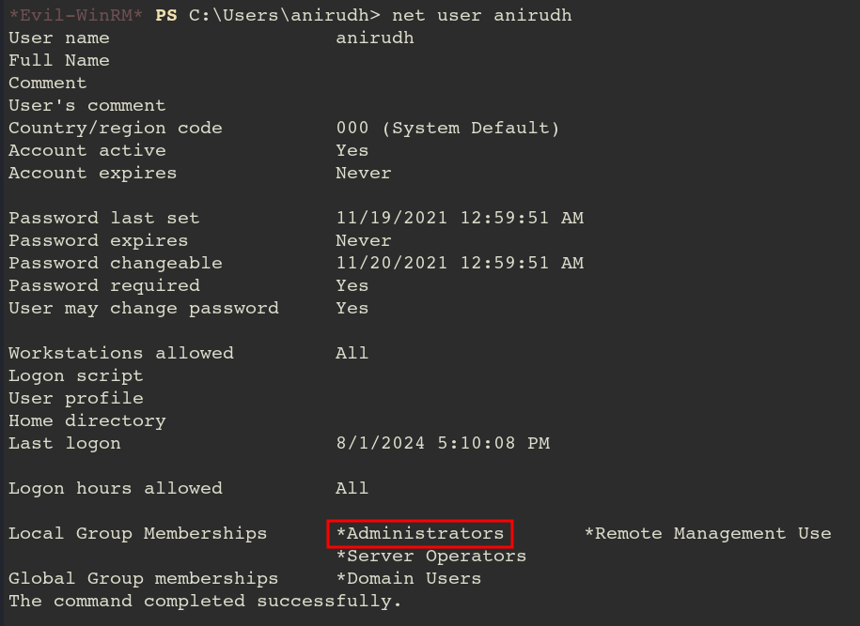860x626 pixels.
Task: Click the user name value "anirudh"
Action: pos(375,38)
